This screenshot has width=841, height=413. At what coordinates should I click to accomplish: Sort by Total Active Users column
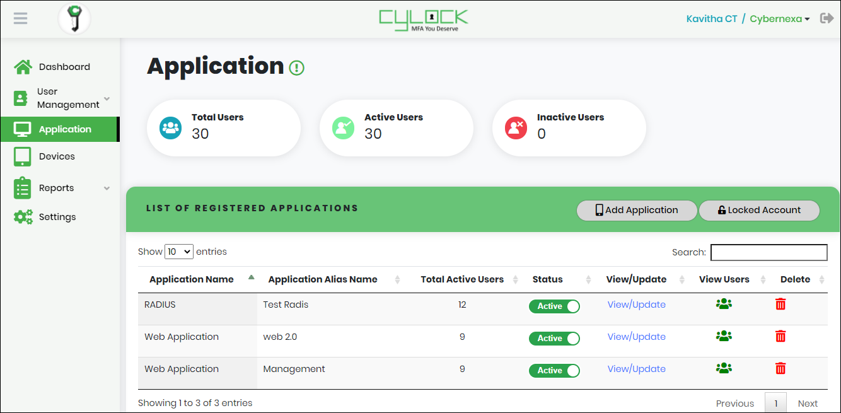462,279
